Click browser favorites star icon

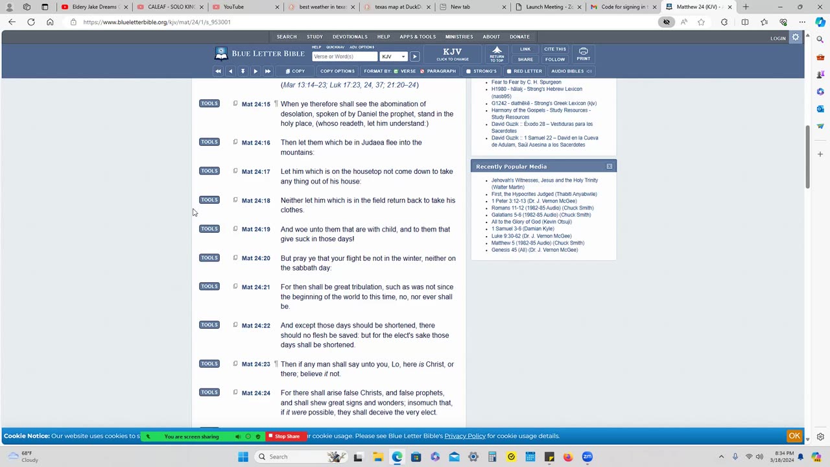701,22
